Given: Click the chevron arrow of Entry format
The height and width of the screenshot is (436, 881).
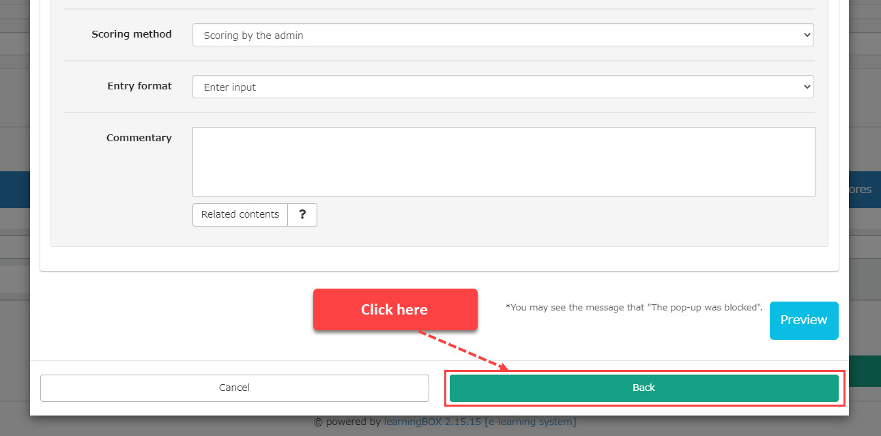Looking at the screenshot, I should [x=807, y=87].
